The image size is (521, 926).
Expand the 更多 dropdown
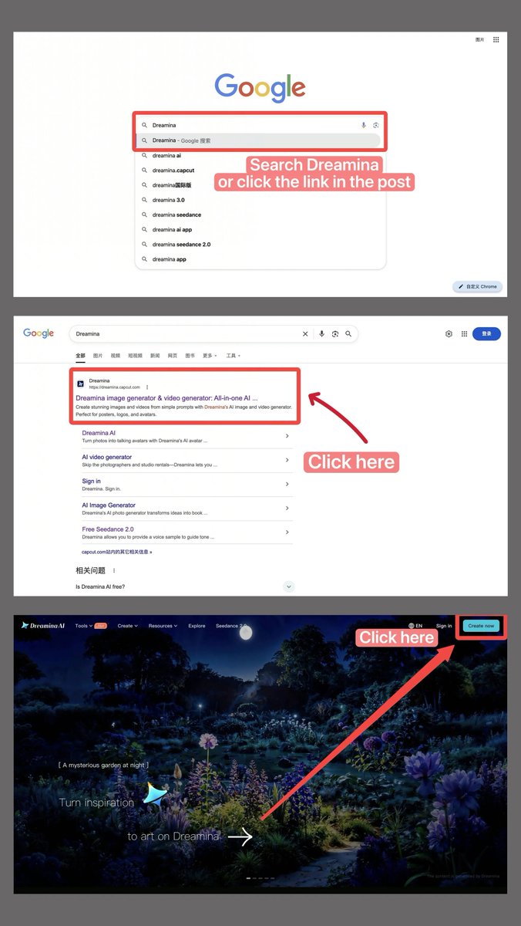tap(210, 356)
